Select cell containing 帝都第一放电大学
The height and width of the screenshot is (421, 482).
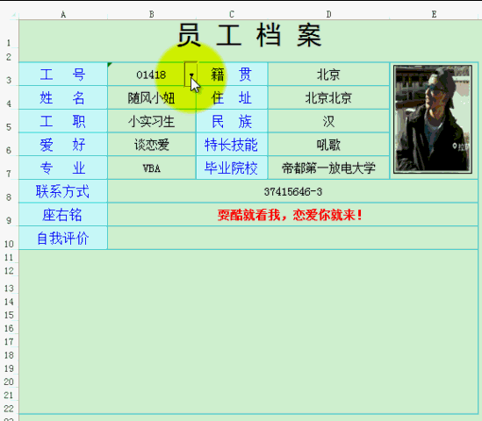tap(328, 168)
